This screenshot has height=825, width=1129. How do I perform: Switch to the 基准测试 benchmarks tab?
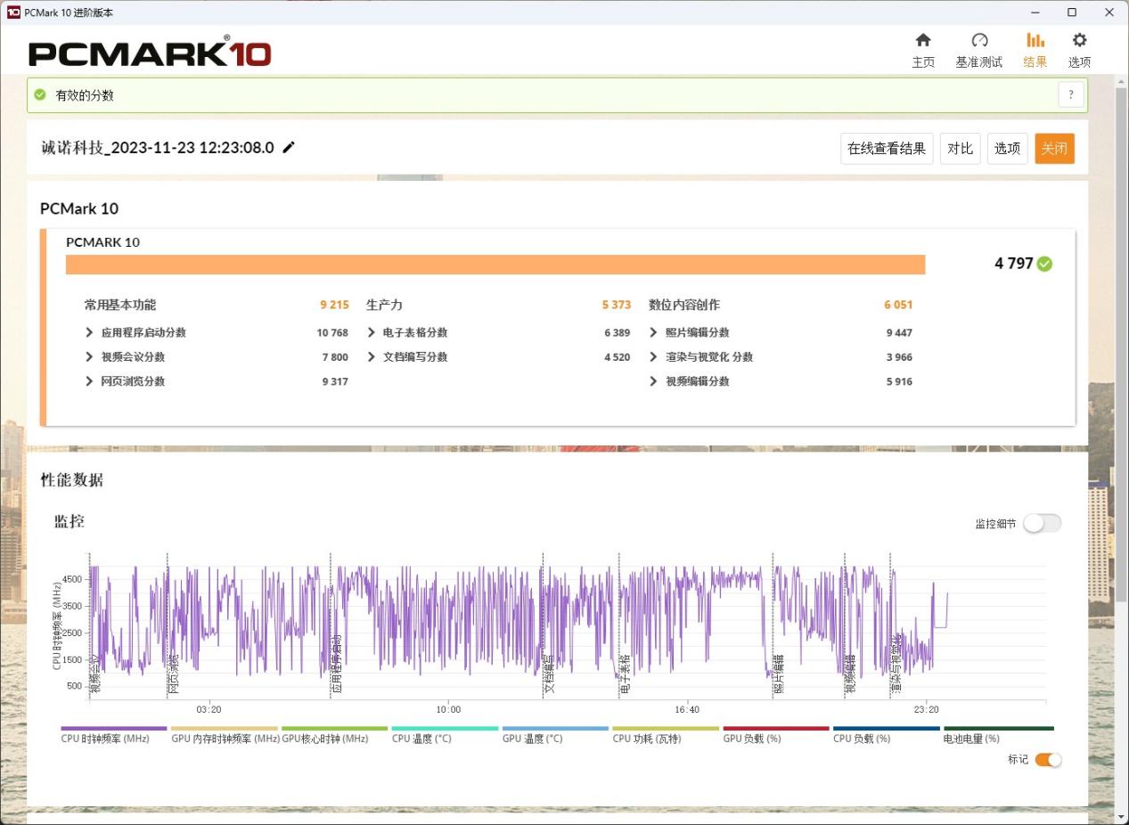[978, 50]
